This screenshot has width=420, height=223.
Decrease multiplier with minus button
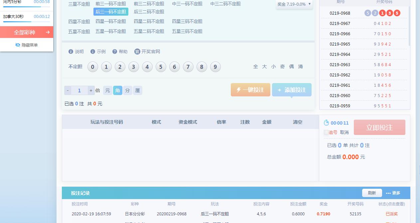68,90
